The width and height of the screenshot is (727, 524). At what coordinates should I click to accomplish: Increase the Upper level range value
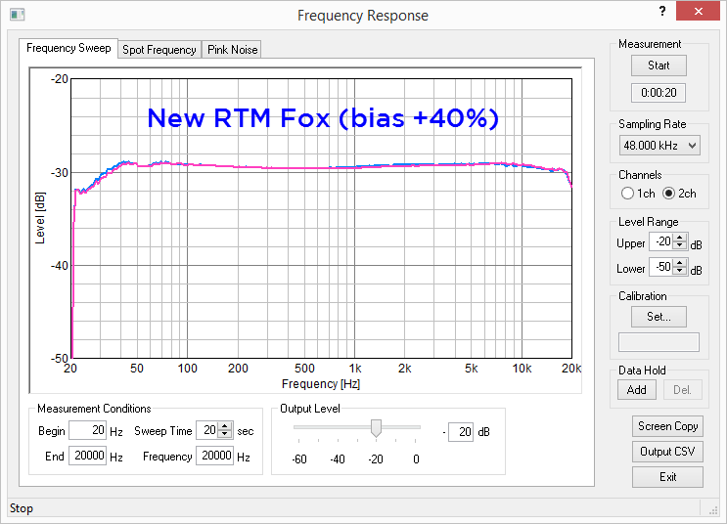coord(680,238)
